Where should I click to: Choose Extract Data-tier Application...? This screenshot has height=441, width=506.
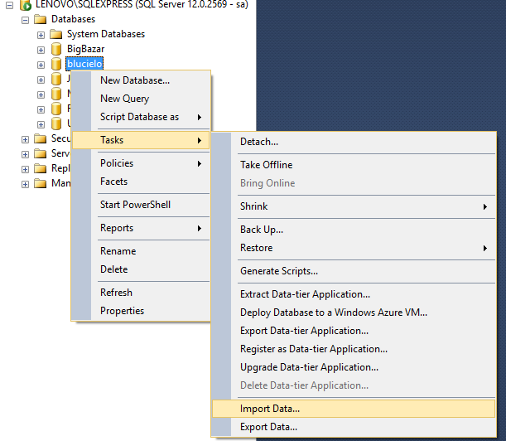tap(354, 294)
